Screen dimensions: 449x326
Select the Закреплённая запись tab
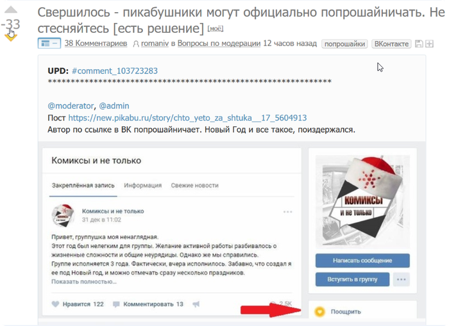point(83,185)
